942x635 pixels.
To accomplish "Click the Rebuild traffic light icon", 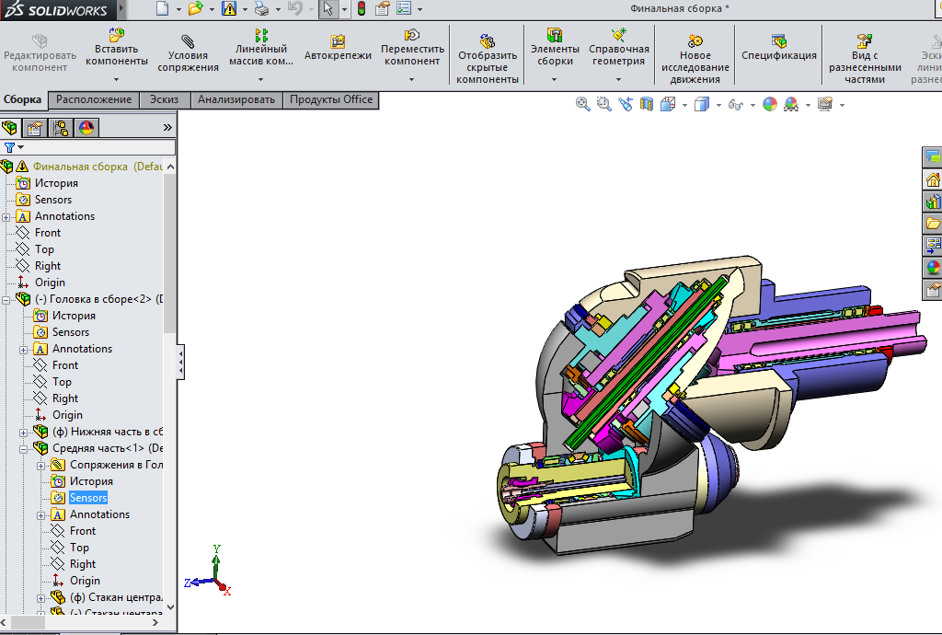I will pos(362,8).
